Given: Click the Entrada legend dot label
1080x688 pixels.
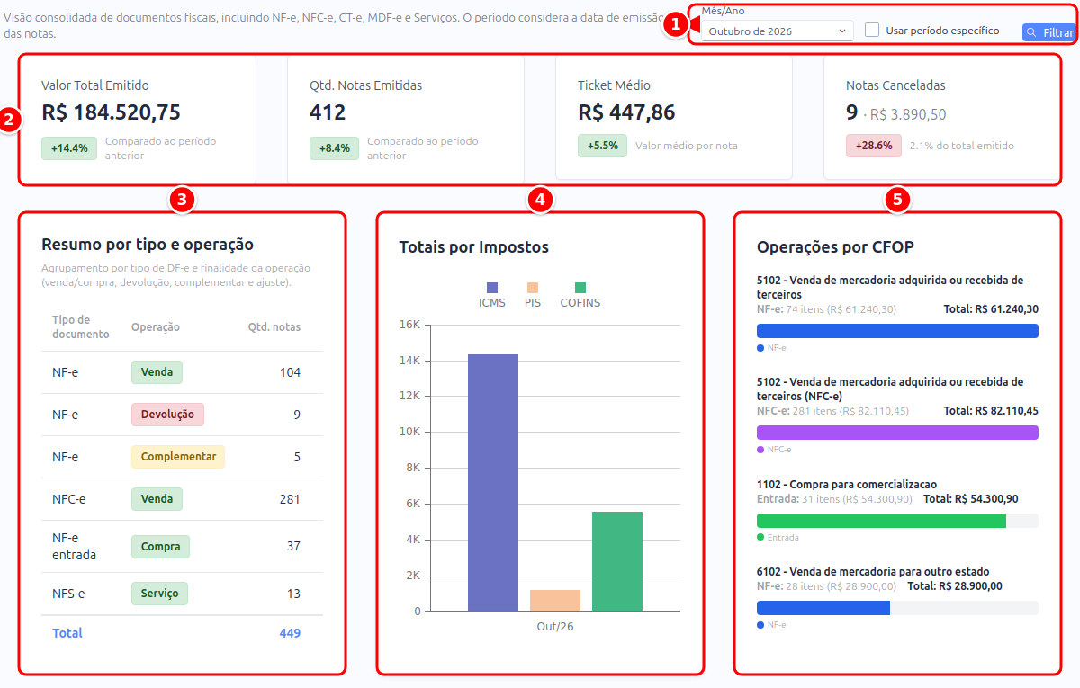Looking at the screenshot, I should coord(783,538).
